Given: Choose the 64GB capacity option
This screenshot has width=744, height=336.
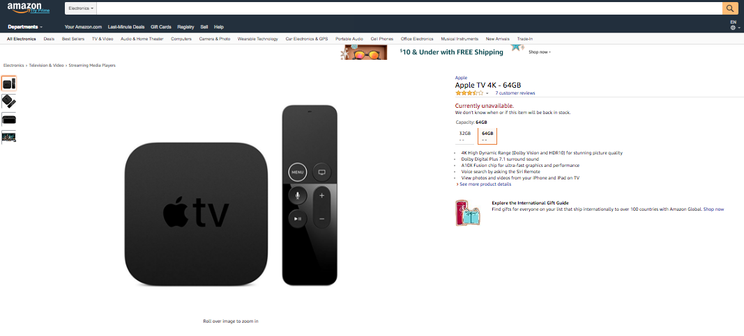Looking at the screenshot, I should [x=487, y=136].
